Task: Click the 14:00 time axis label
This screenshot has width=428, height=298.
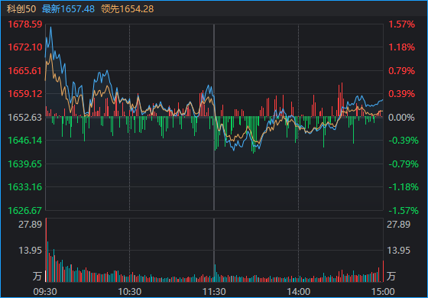Action: 298,292
